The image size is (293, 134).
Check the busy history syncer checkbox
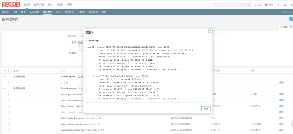(10, 130)
